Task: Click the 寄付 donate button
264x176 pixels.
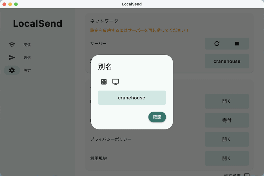Action: point(227,120)
